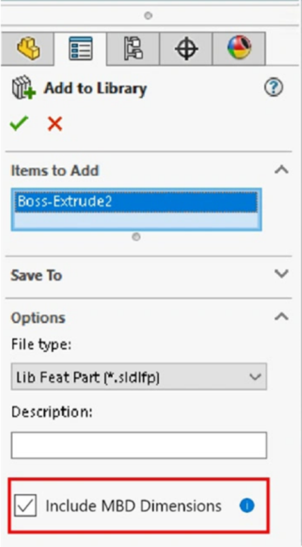
Task: Open the DisplayManager color ball tab
Action: coord(239,49)
